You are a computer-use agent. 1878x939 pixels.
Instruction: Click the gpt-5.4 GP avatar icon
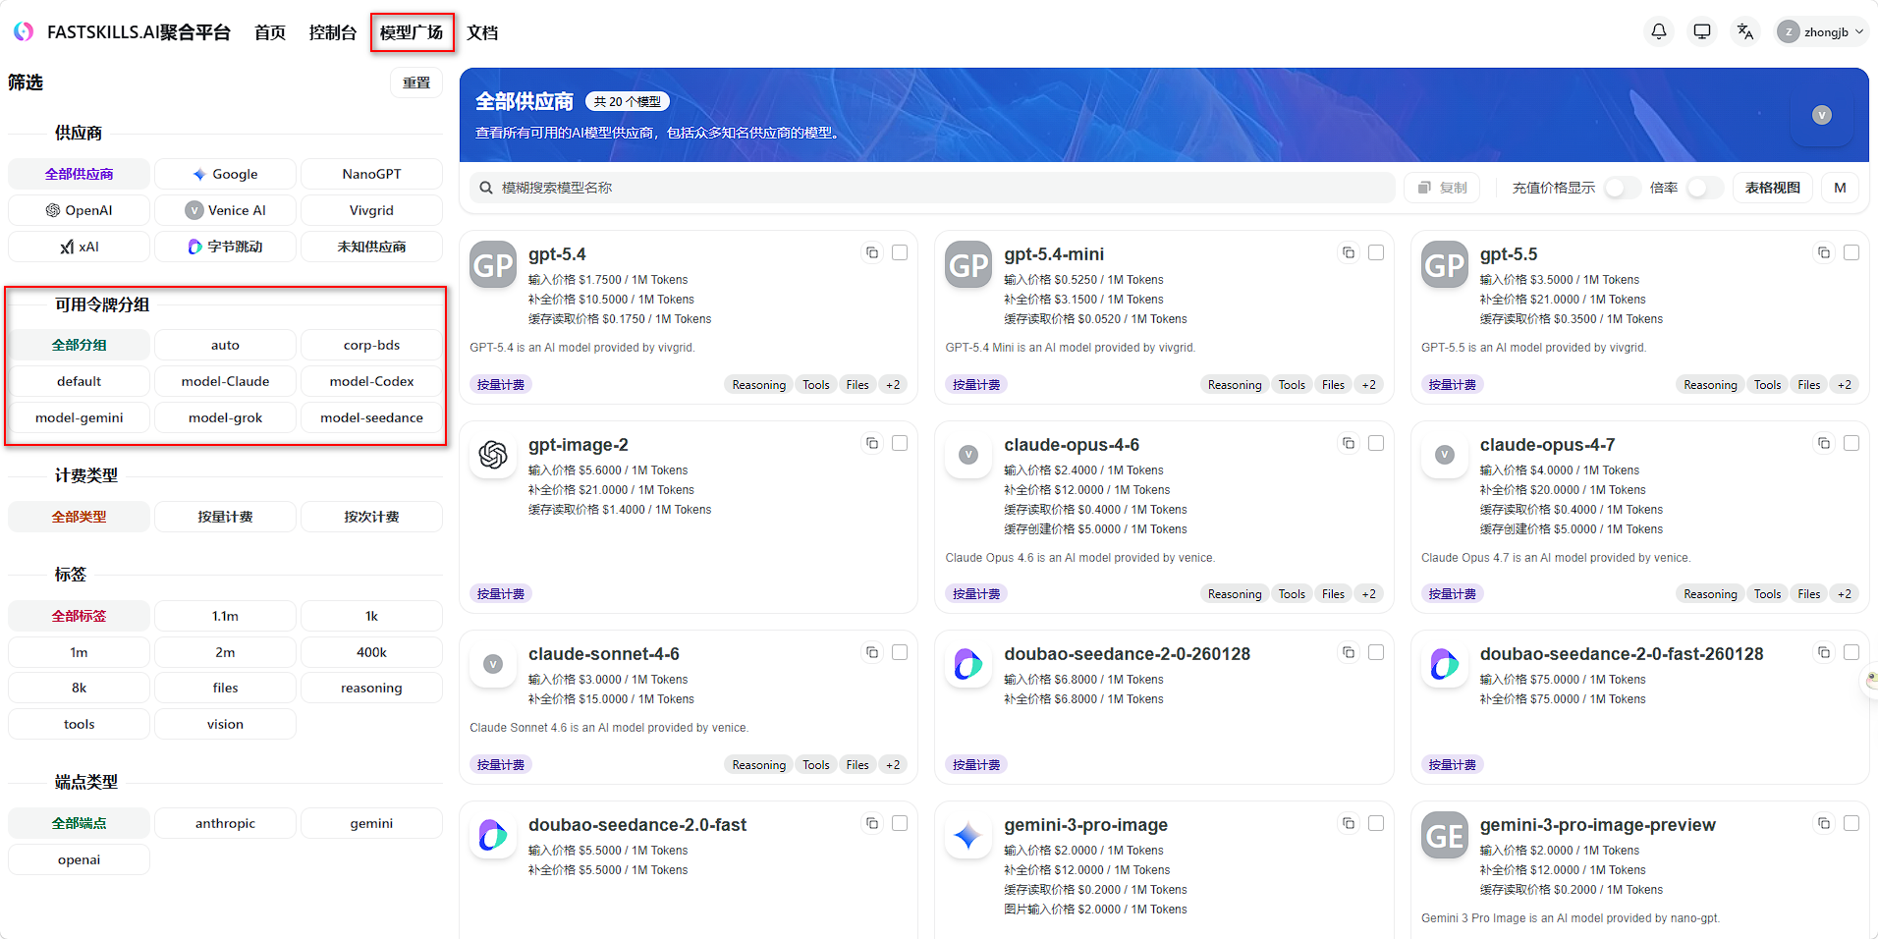point(493,265)
